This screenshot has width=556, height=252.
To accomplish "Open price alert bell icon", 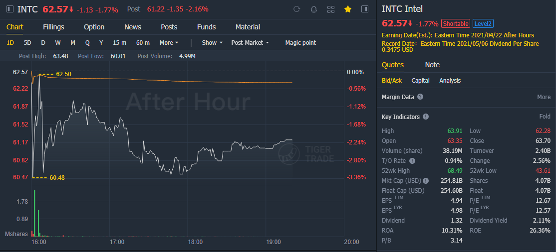I will pos(314,9).
